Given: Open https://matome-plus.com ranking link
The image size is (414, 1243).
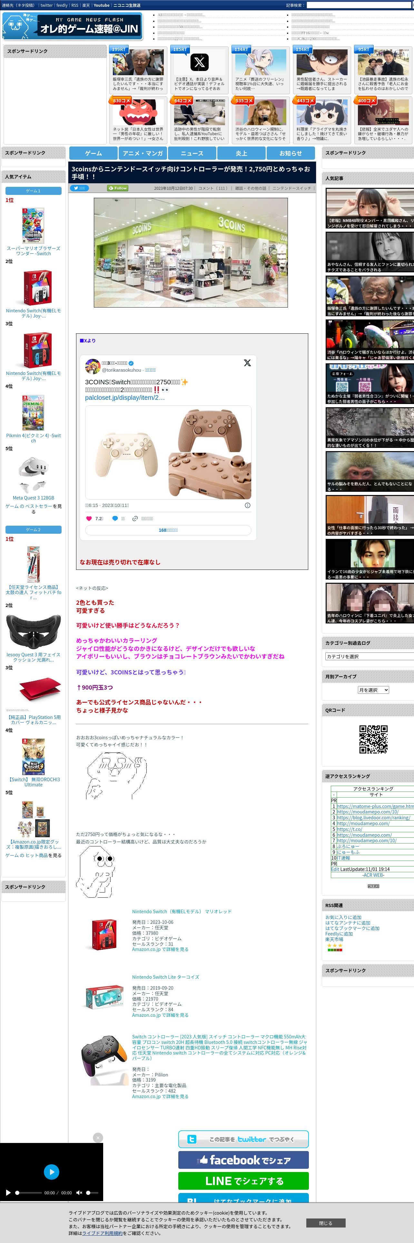Looking at the screenshot, I should click(375, 806).
